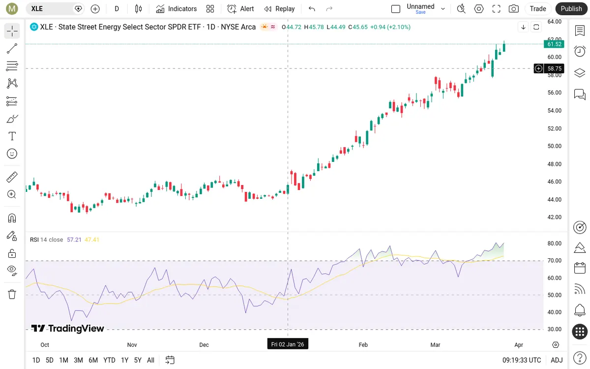Viewport: 590px width, 369px height.
Task: Open the notifications bell panel
Action: click(580, 310)
